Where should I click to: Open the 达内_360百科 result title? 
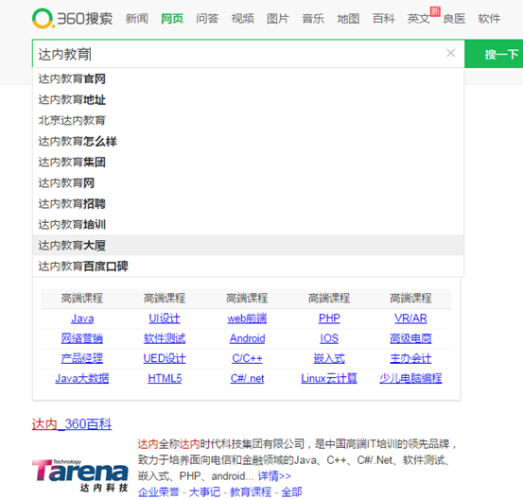[x=72, y=424]
